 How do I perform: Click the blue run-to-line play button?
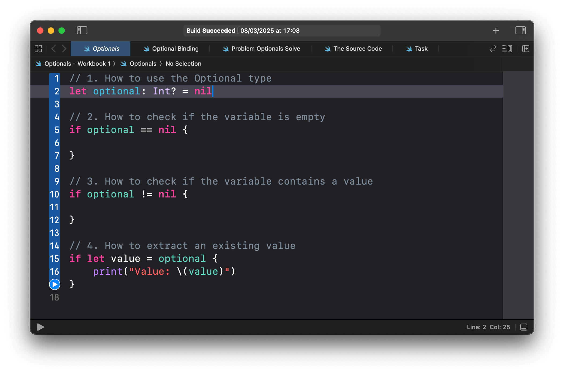(55, 284)
